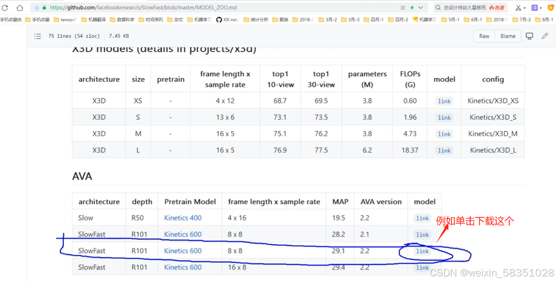Click the 75 lines (54 sloc) file info text

coord(74,36)
